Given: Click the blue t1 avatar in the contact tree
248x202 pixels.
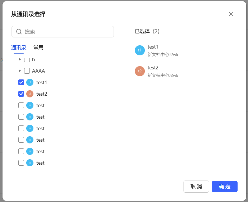Looking at the screenshot, I should (30, 82).
